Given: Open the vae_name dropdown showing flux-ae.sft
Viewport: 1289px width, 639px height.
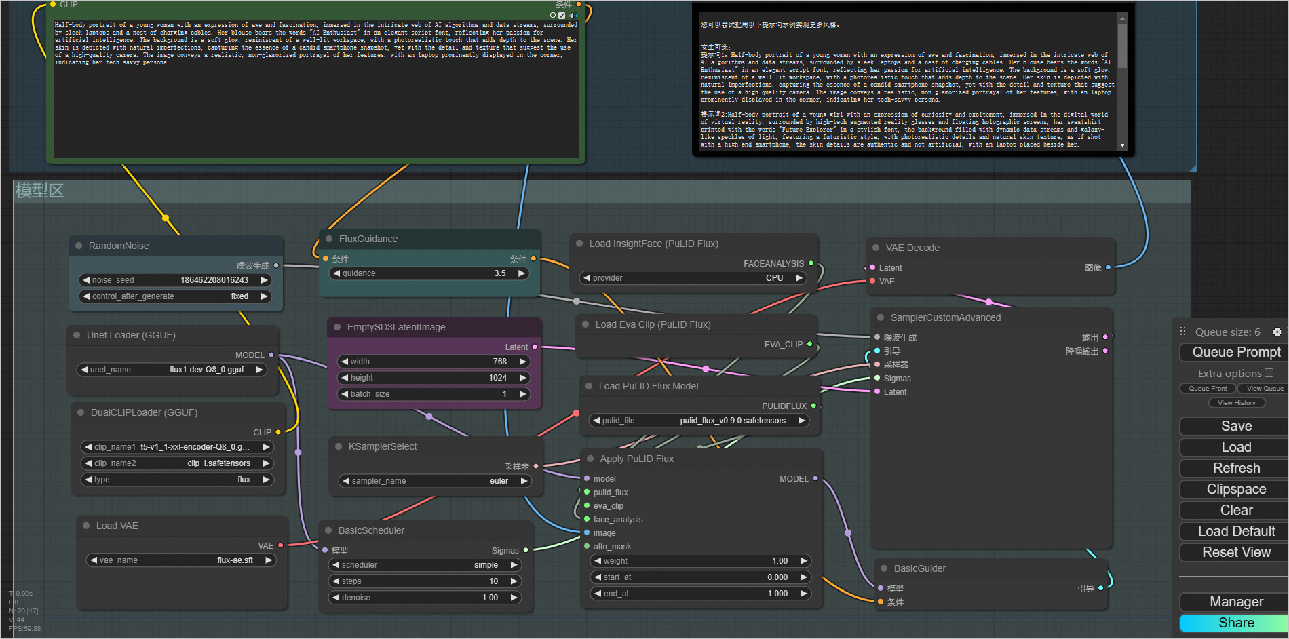Looking at the screenshot, I should 181,560.
